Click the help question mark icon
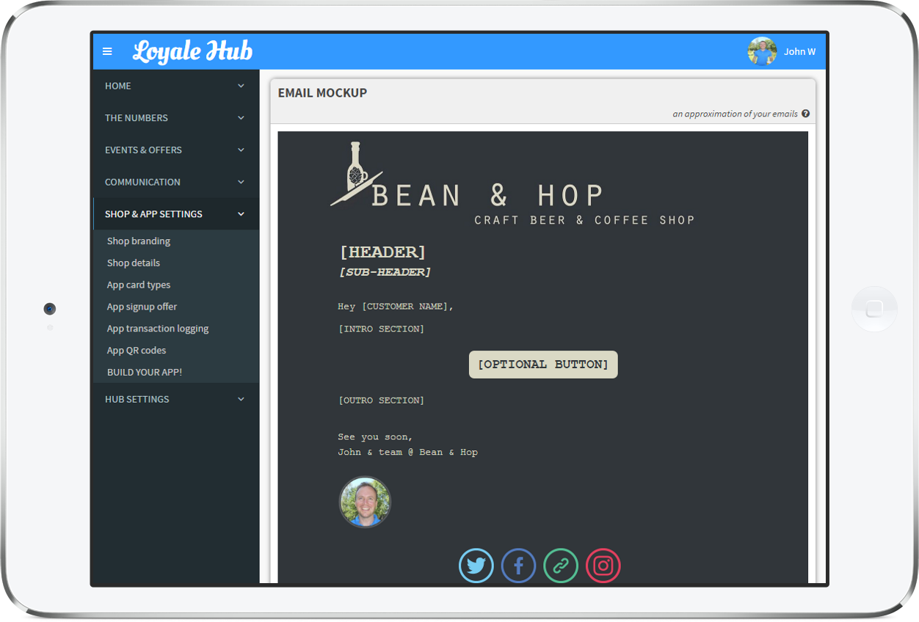 coord(805,114)
